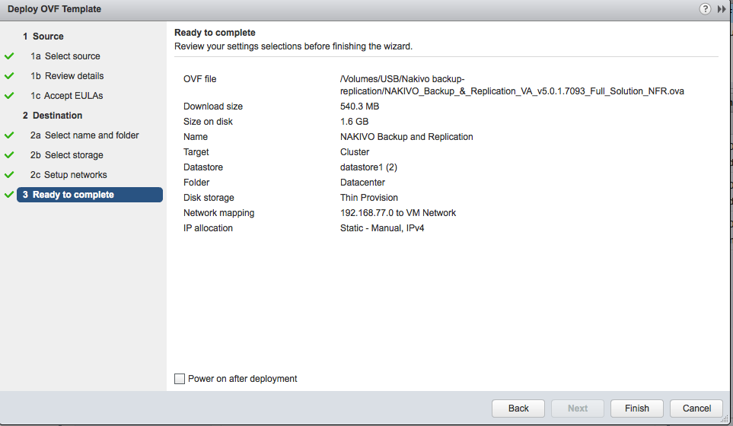
Task: Open the help question mark icon
Action: 705,9
